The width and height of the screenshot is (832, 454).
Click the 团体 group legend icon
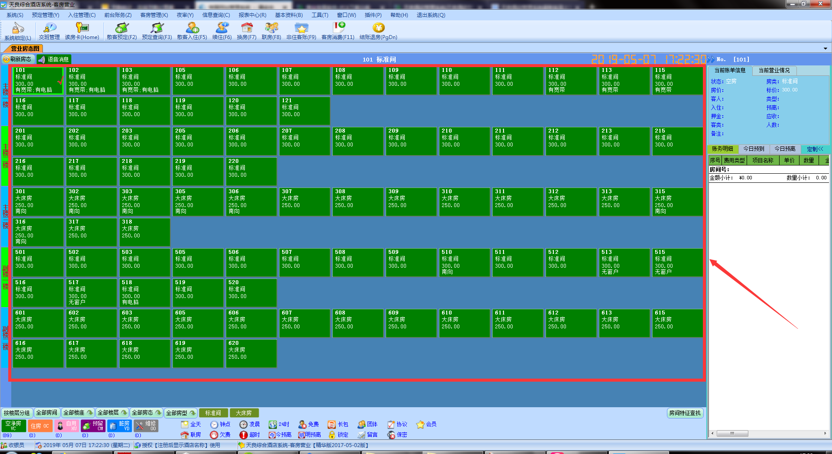[361, 425]
